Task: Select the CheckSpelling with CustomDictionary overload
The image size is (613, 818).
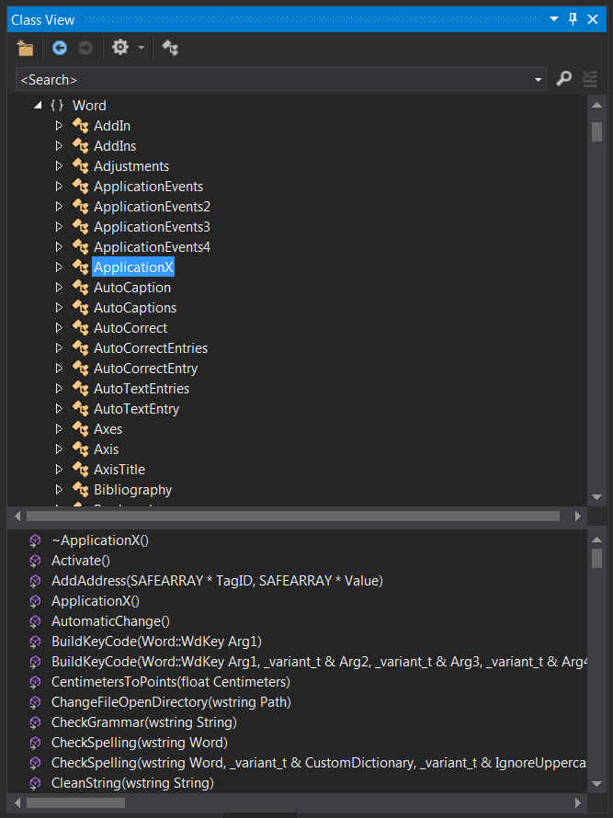Action: [x=319, y=763]
